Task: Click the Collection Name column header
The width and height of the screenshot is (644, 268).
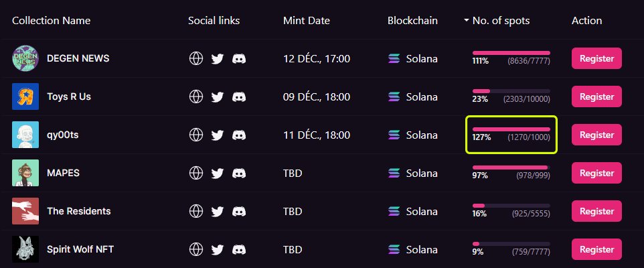Action: (52, 21)
